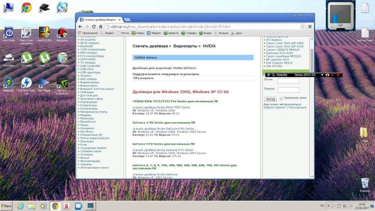Open GeForce Experience shortcut
The image size is (375, 211).
(62, 86)
